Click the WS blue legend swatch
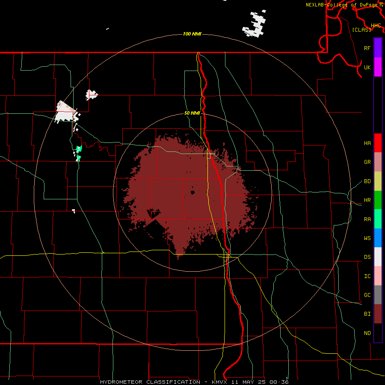This screenshot has height=385, width=385. (x=378, y=238)
